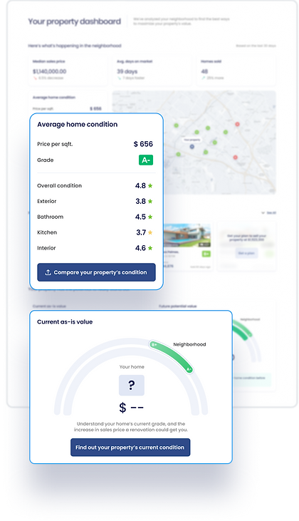Click the Bathroom label
299x521 pixels.
pyautogui.click(x=50, y=217)
